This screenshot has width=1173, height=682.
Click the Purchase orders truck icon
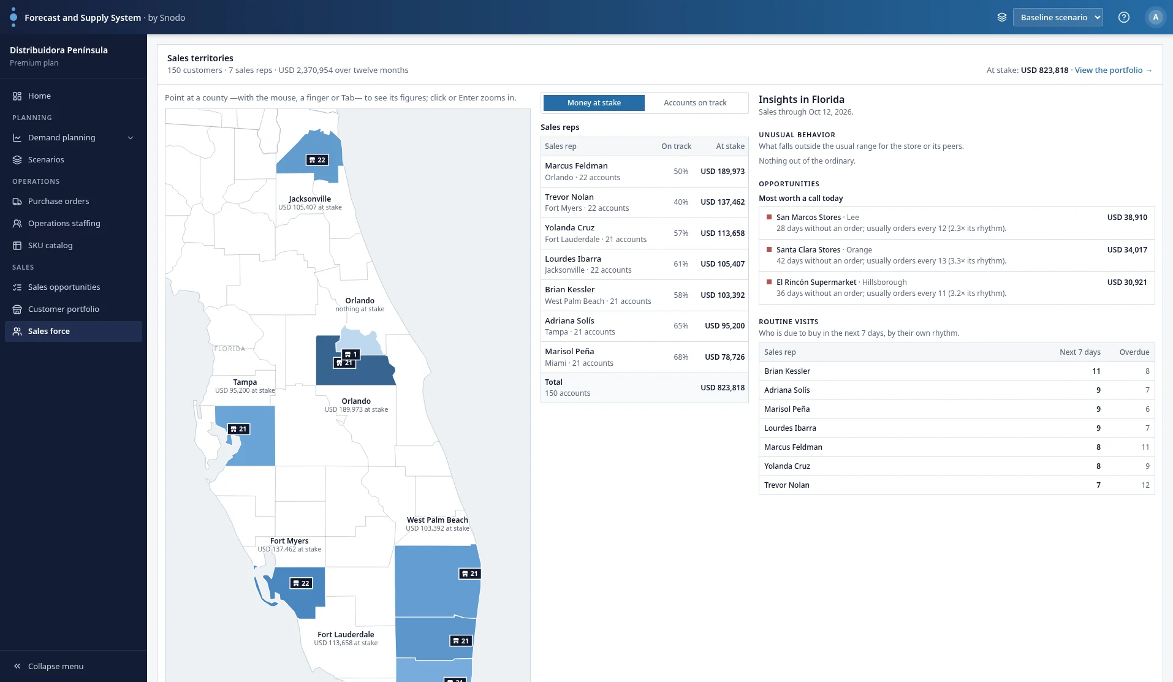tap(17, 202)
